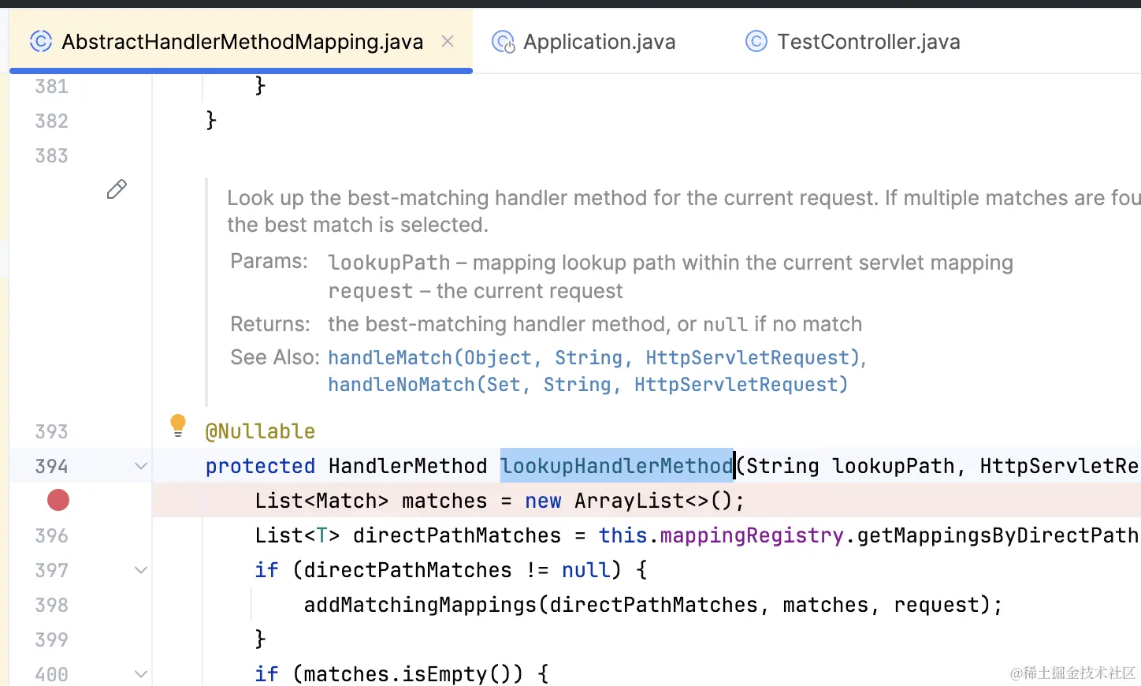Click the Application.java runnable class icon
Image resolution: width=1141 pixels, height=686 pixels.
point(503,42)
